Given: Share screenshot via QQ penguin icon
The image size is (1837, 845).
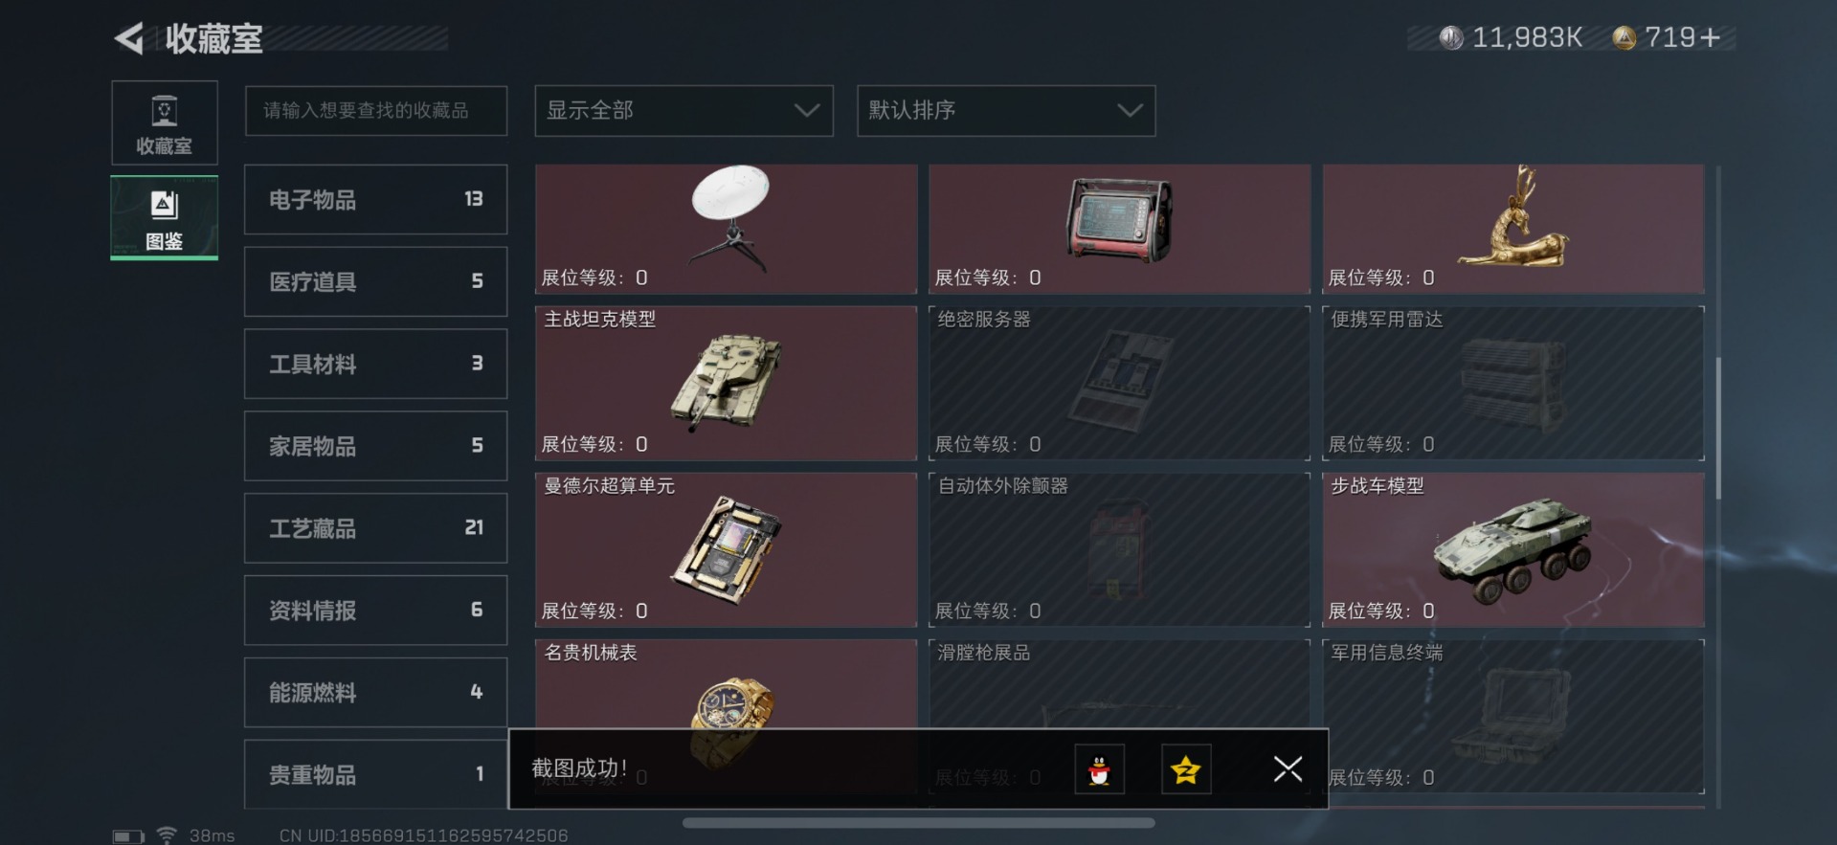Looking at the screenshot, I should tap(1099, 769).
